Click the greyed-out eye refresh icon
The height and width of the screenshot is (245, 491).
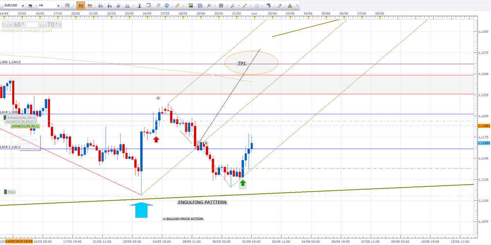click(x=158, y=6)
